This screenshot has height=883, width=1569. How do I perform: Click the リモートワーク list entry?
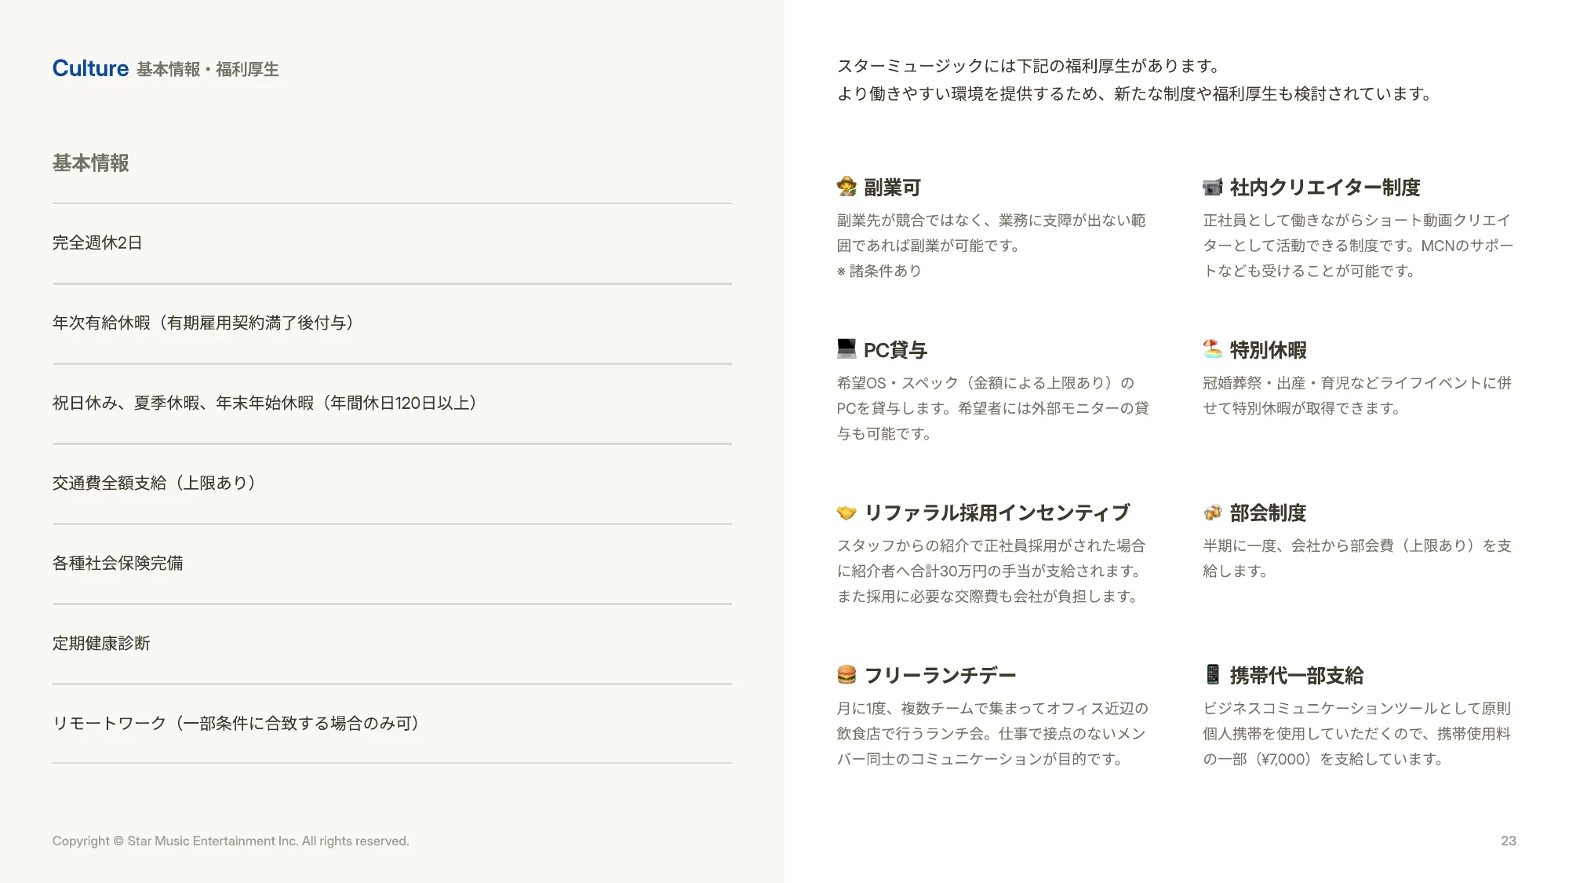(392, 724)
